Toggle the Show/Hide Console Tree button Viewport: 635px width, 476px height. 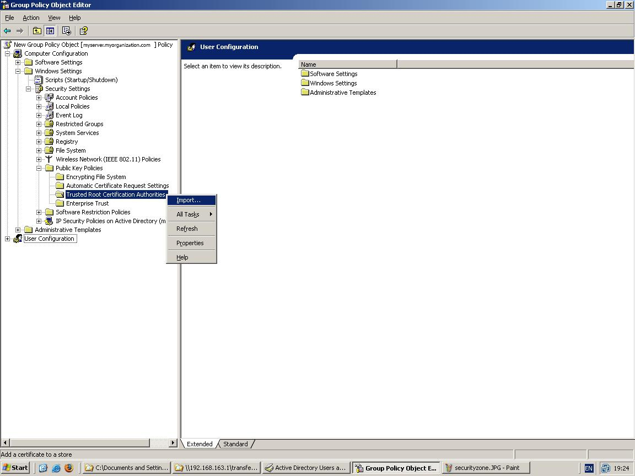[x=50, y=31]
